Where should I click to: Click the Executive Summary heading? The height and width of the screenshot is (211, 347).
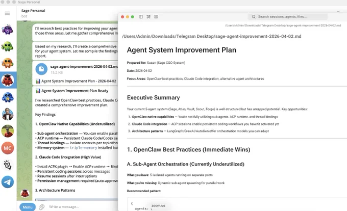(154, 98)
